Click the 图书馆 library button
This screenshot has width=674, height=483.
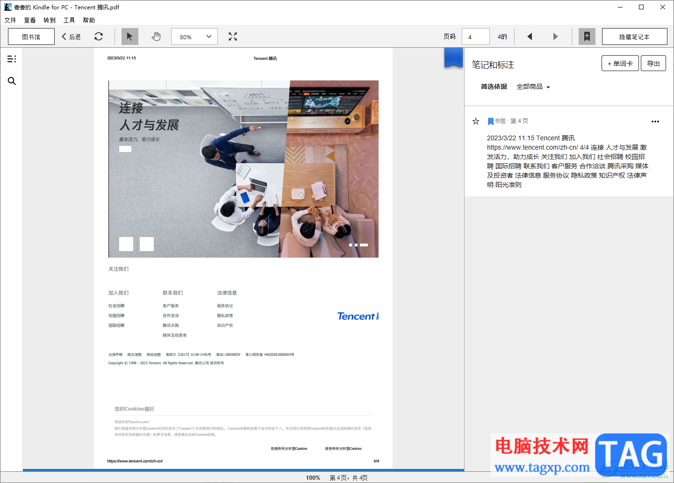(31, 36)
